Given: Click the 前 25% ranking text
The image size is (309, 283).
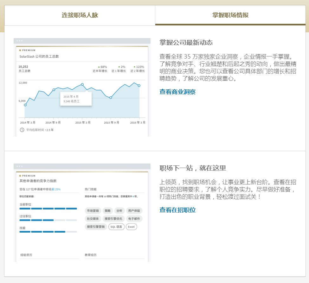Looking at the screenshot, I should (56, 189).
